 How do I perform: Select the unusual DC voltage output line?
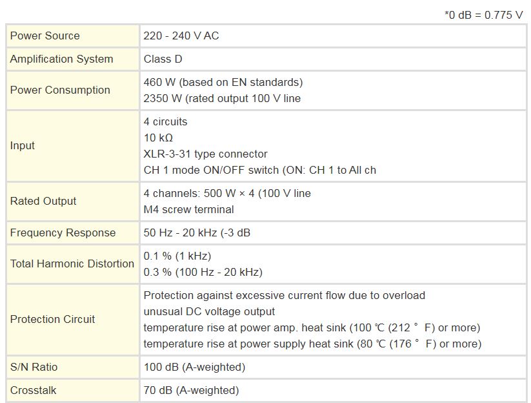pos(209,311)
